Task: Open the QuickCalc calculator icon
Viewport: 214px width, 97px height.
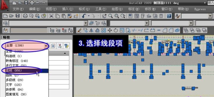Action: [x=161, y=16]
